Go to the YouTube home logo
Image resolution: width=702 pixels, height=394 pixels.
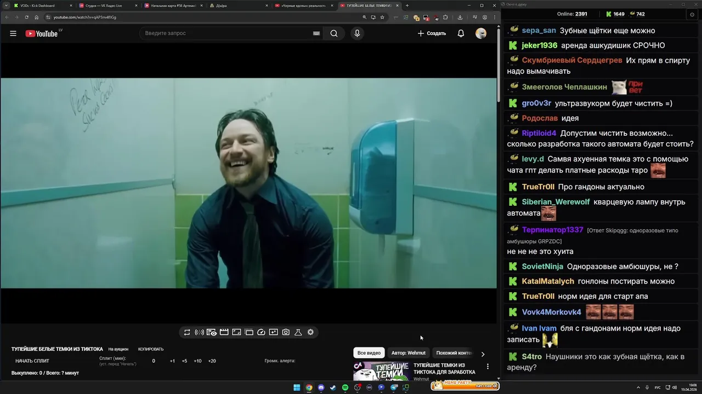coord(41,33)
